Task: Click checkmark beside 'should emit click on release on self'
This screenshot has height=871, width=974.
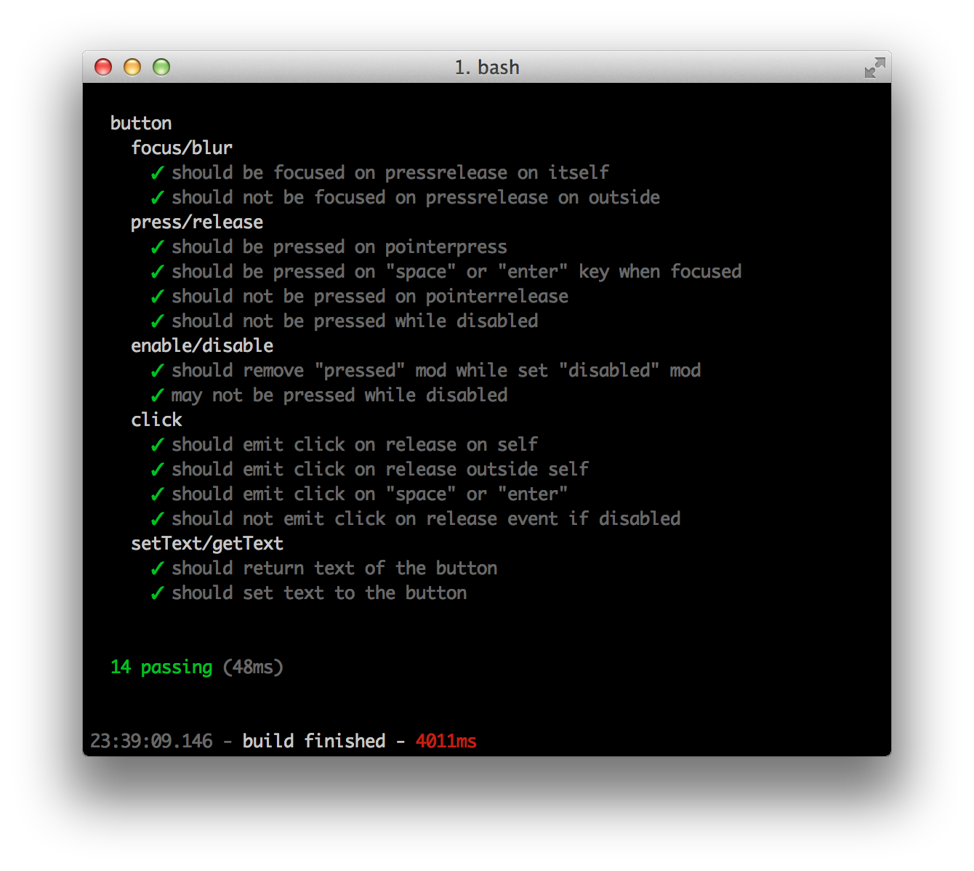Action: pos(157,445)
